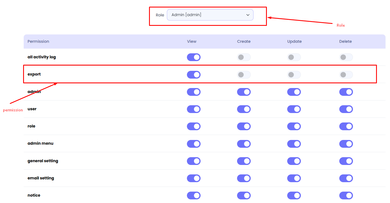Turn off Create for general setting

[244, 161]
